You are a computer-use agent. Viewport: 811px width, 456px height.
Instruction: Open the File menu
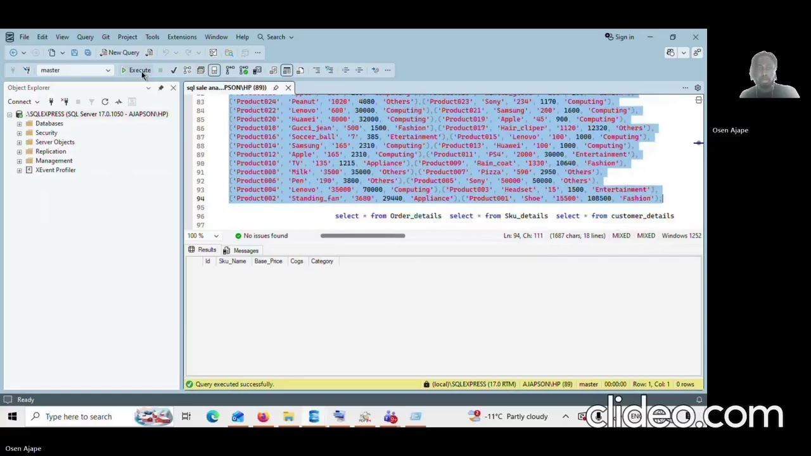[x=24, y=37]
